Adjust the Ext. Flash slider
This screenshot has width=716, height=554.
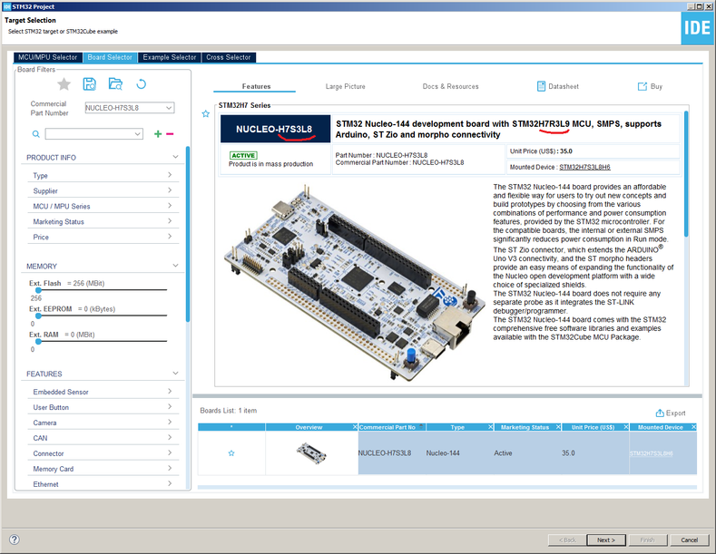click(x=38, y=290)
